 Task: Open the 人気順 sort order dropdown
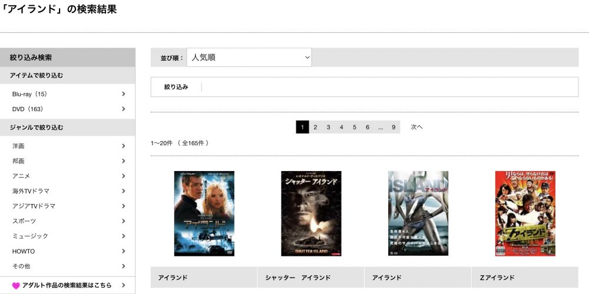249,58
